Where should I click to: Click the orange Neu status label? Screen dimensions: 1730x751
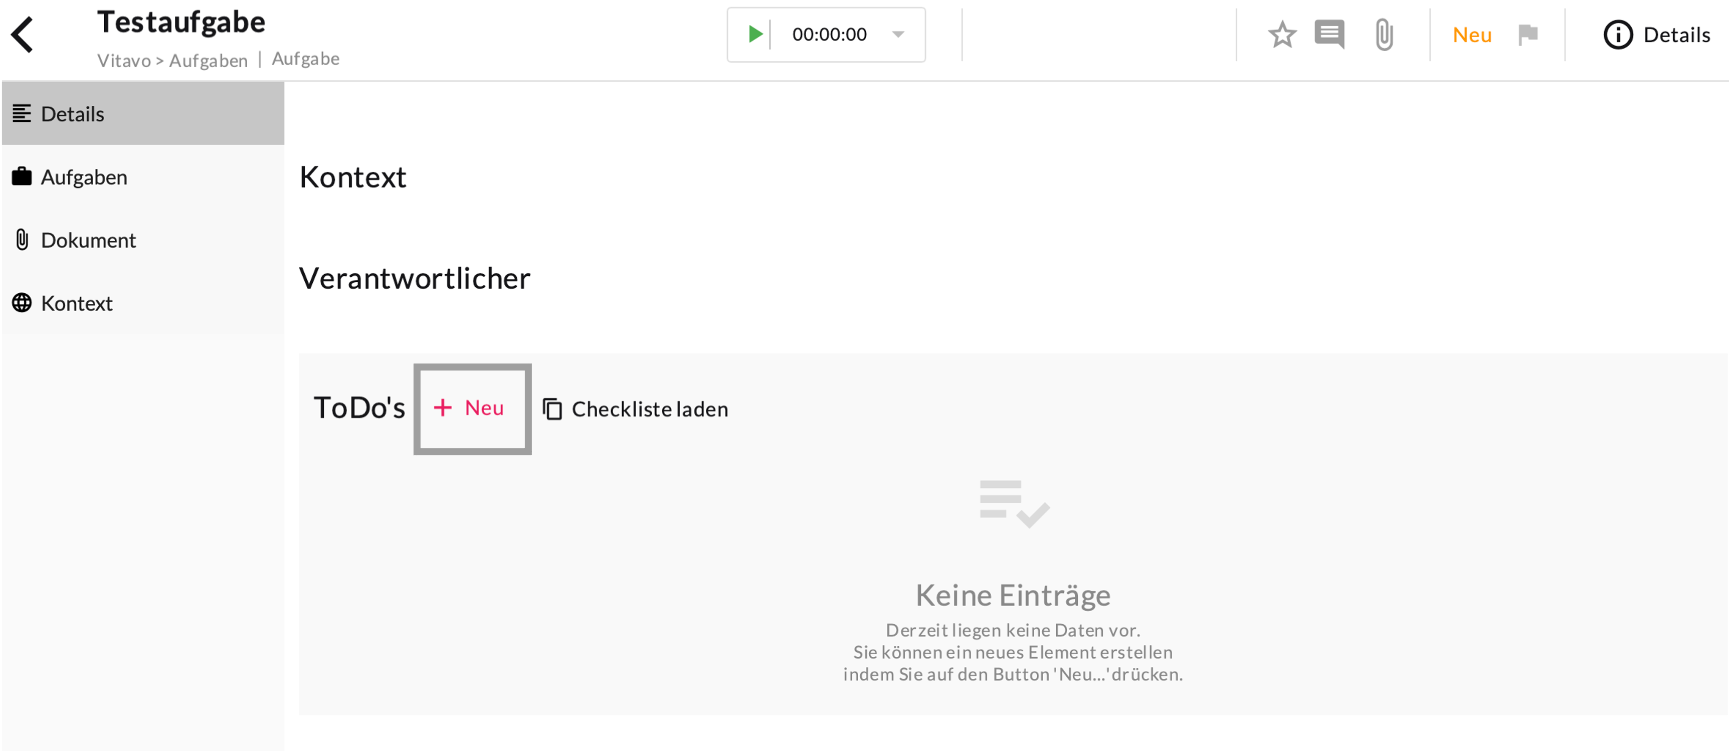click(x=1471, y=35)
